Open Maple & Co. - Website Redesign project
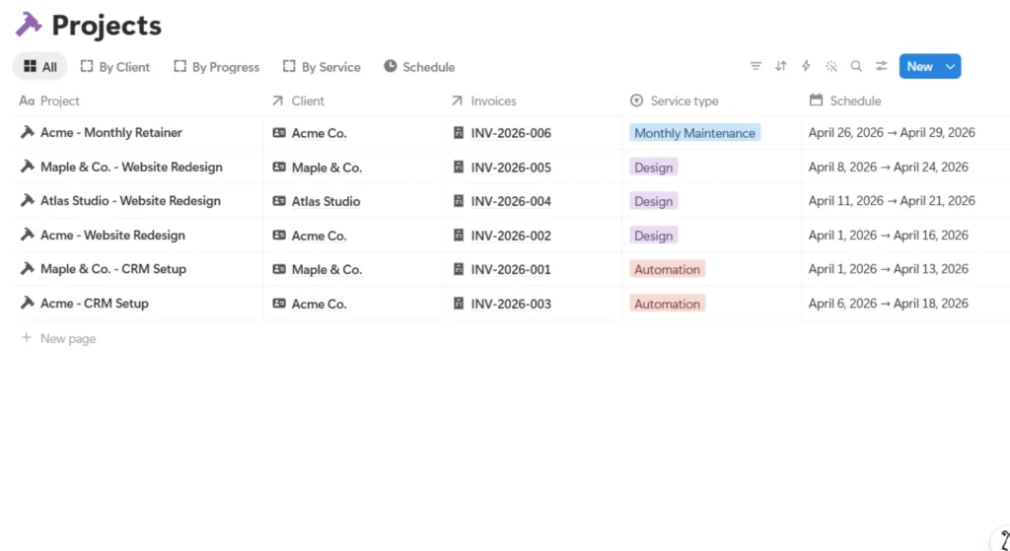1010x551 pixels. coord(131,167)
